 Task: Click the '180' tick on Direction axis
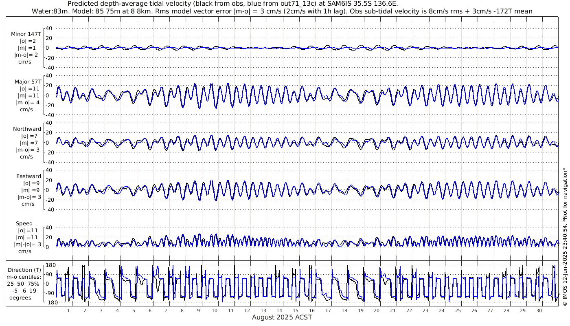click(50, 265)
